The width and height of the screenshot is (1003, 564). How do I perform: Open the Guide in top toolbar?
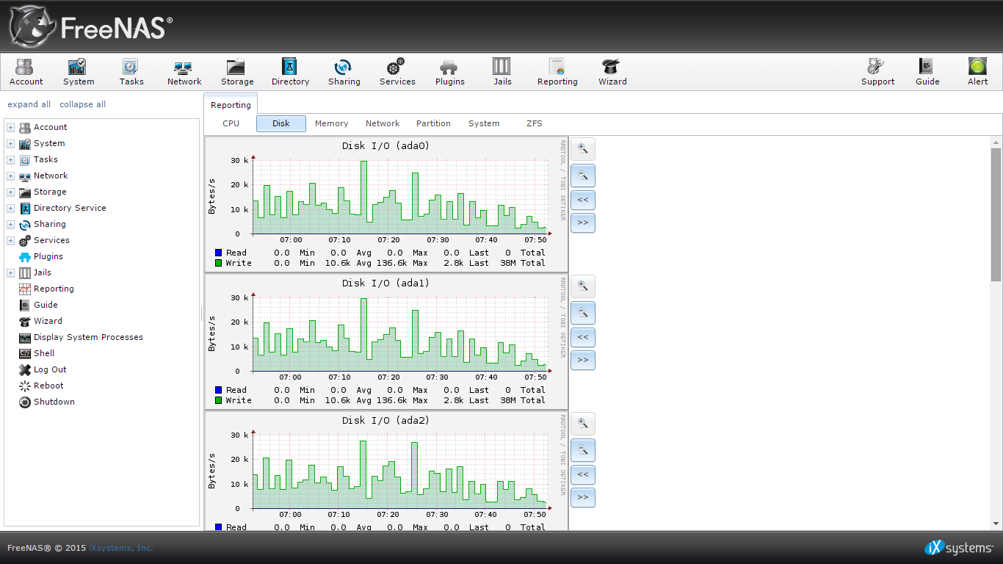(x=927, y=72)
